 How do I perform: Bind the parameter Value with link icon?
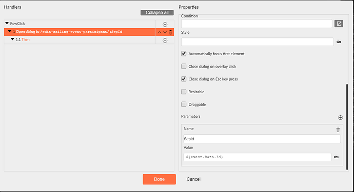coord(337,157)
